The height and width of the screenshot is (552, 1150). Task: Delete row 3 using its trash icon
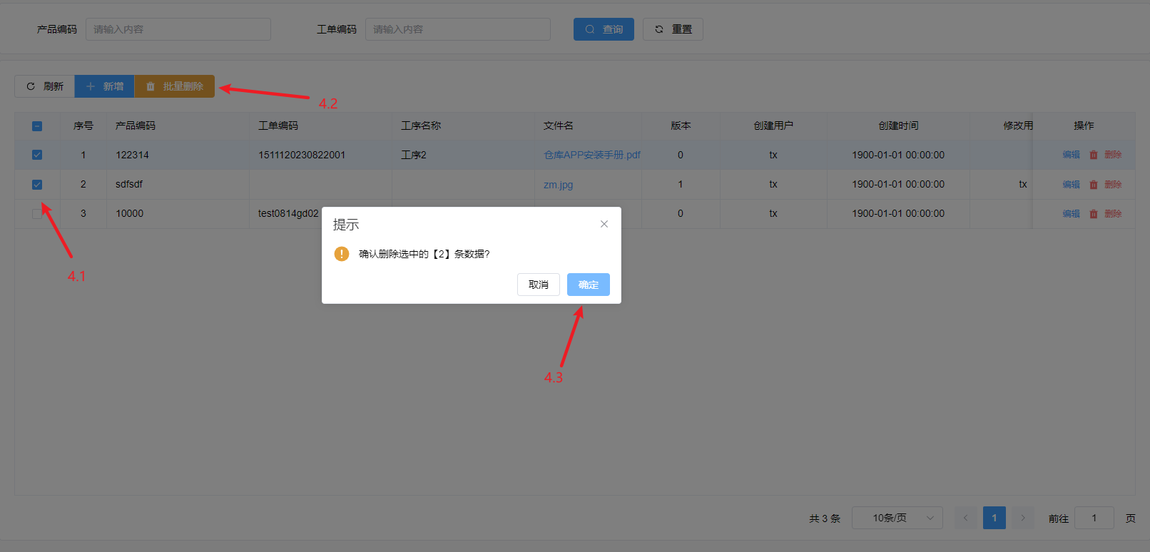point(1094,214)
